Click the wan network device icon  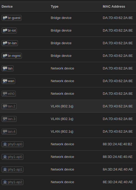coord(5,81)
